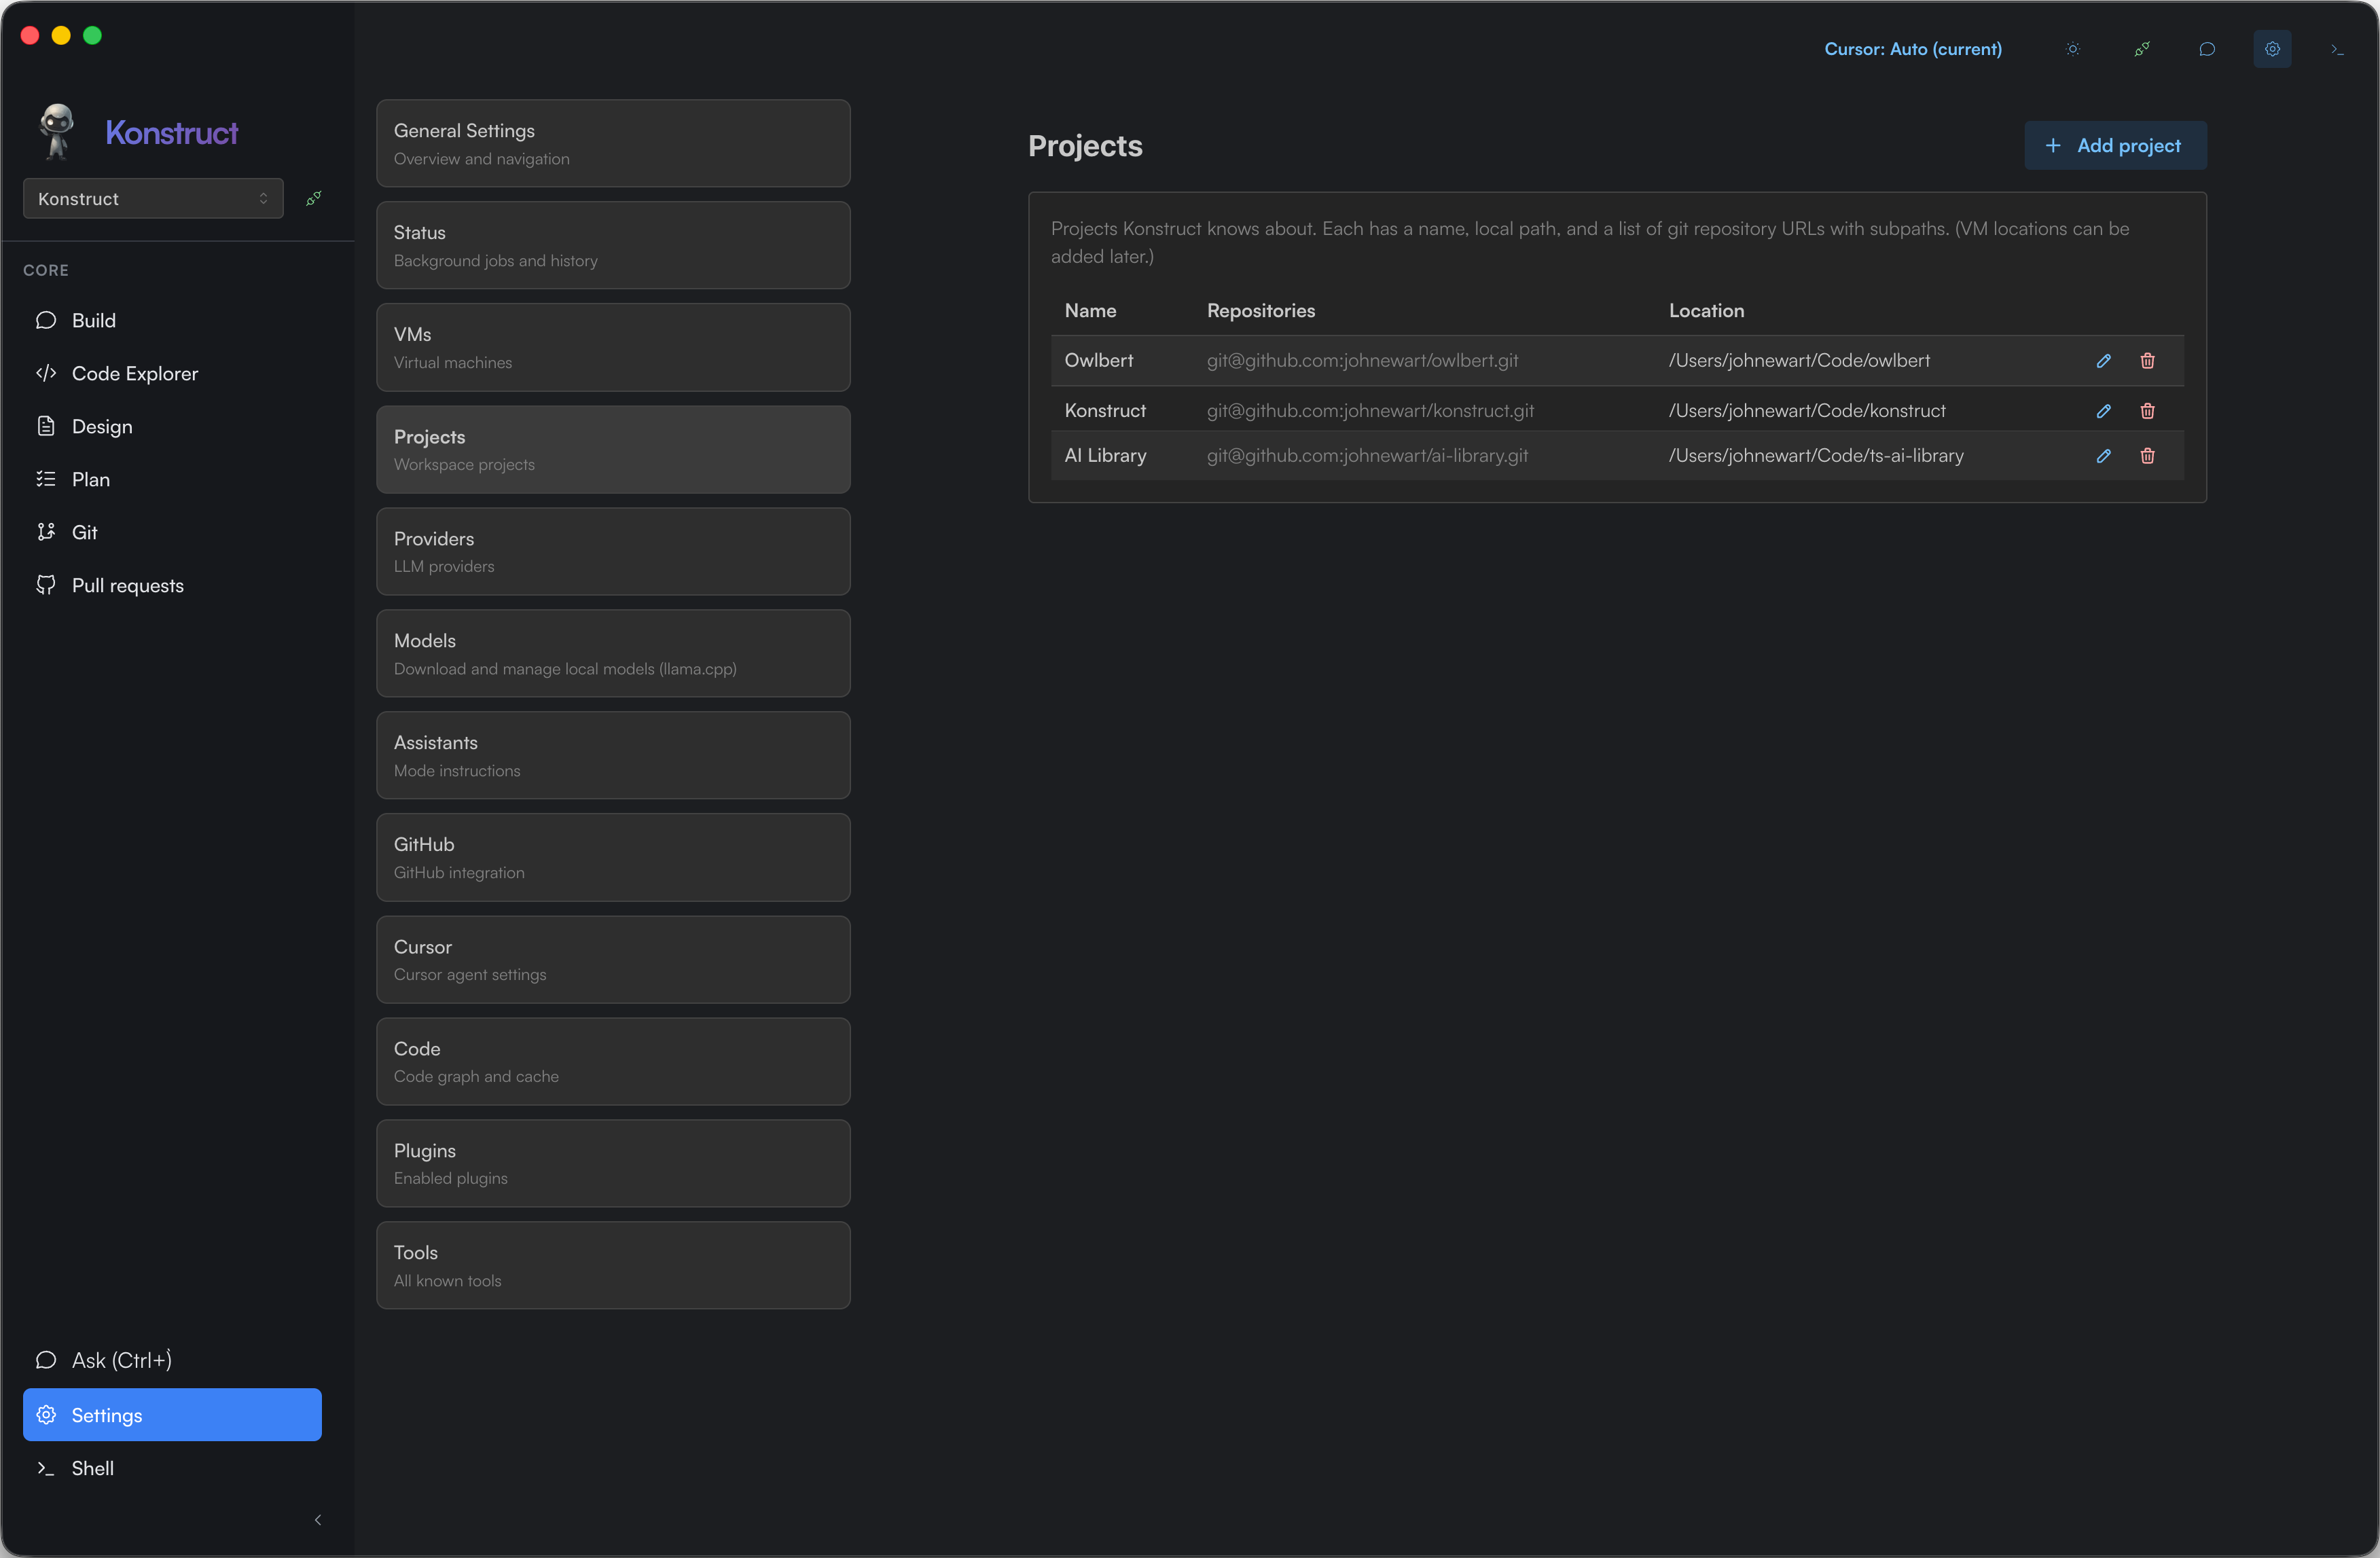Click the Add project button
The width and height of the screenshot is (2380, 1558).
point(2115,146)
